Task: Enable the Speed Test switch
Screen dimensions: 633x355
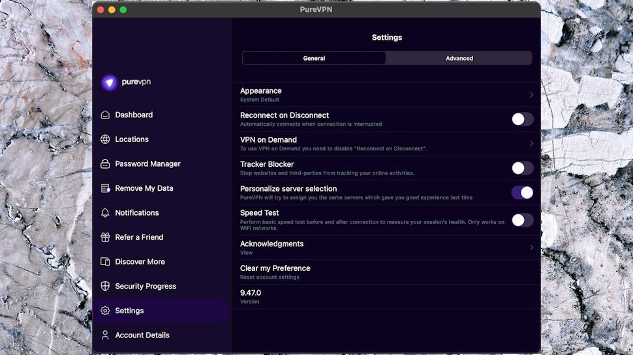Action: (522, 220)
